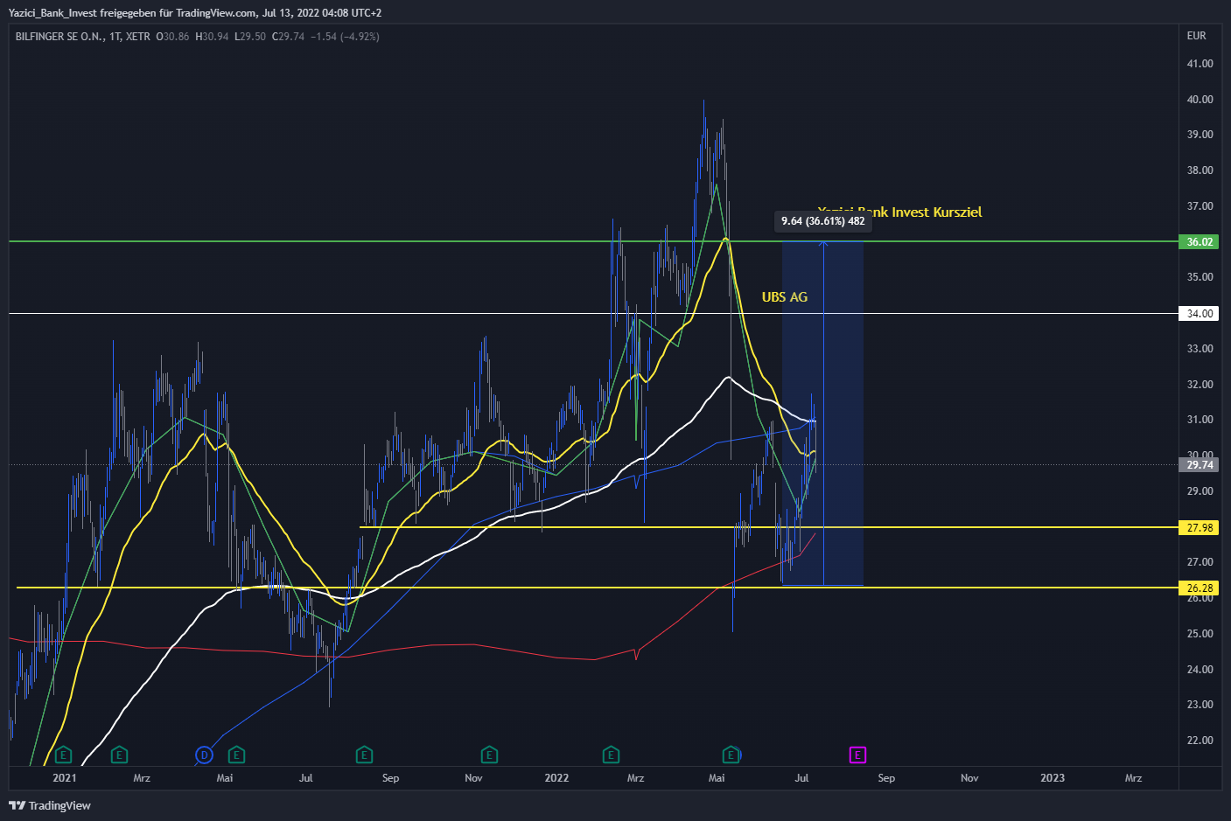The width and height of the screenshot is (1231, 821).
Task: Click the 24.00 price scale value
Action: (x=1200, y=670)
